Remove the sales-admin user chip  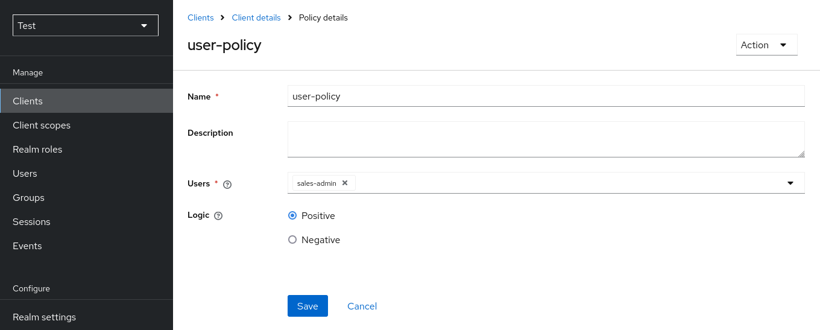point(345,183)
